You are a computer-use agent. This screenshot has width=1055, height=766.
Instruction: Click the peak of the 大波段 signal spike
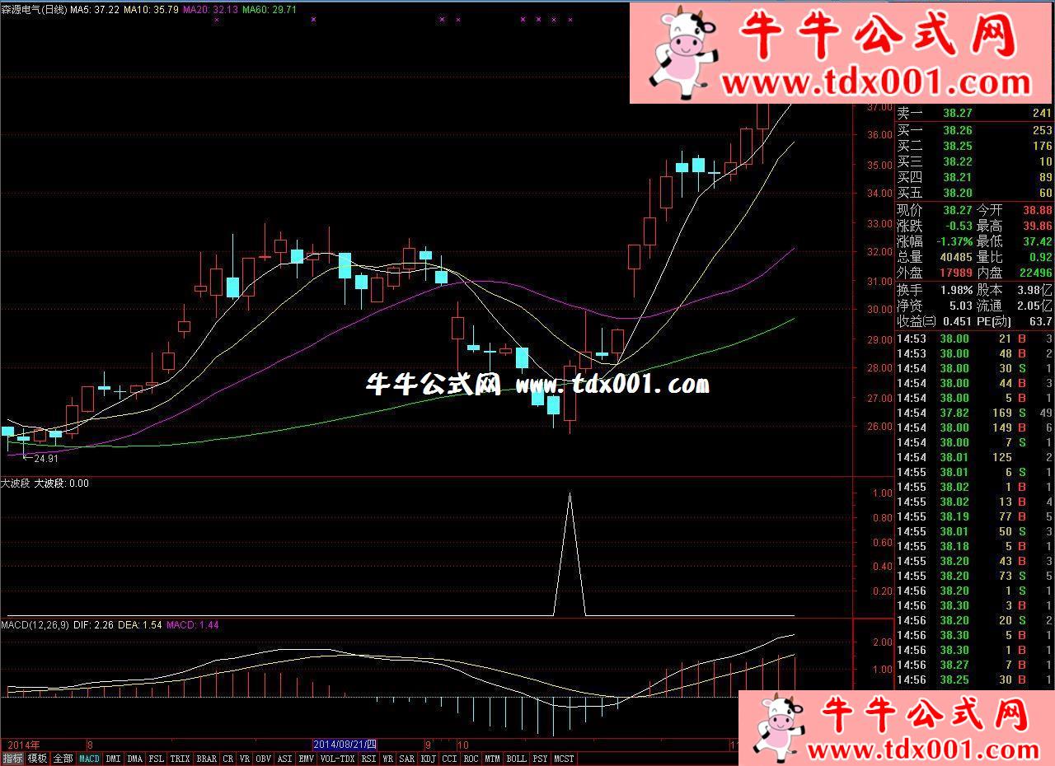569,494
